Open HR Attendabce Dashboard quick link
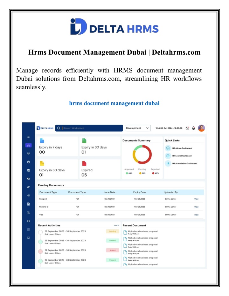 185,163
